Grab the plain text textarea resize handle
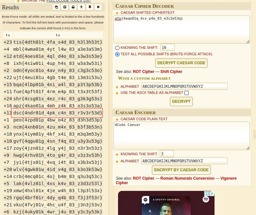This screenshot has height=215, width=256. coord(248,148)
